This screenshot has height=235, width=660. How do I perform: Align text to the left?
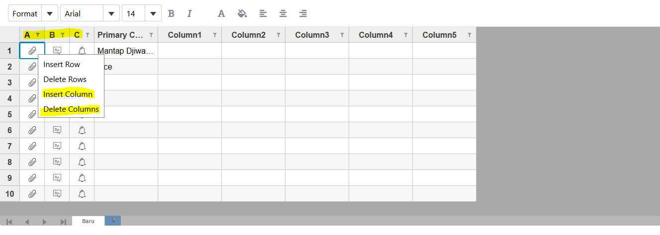click(263, 13)
